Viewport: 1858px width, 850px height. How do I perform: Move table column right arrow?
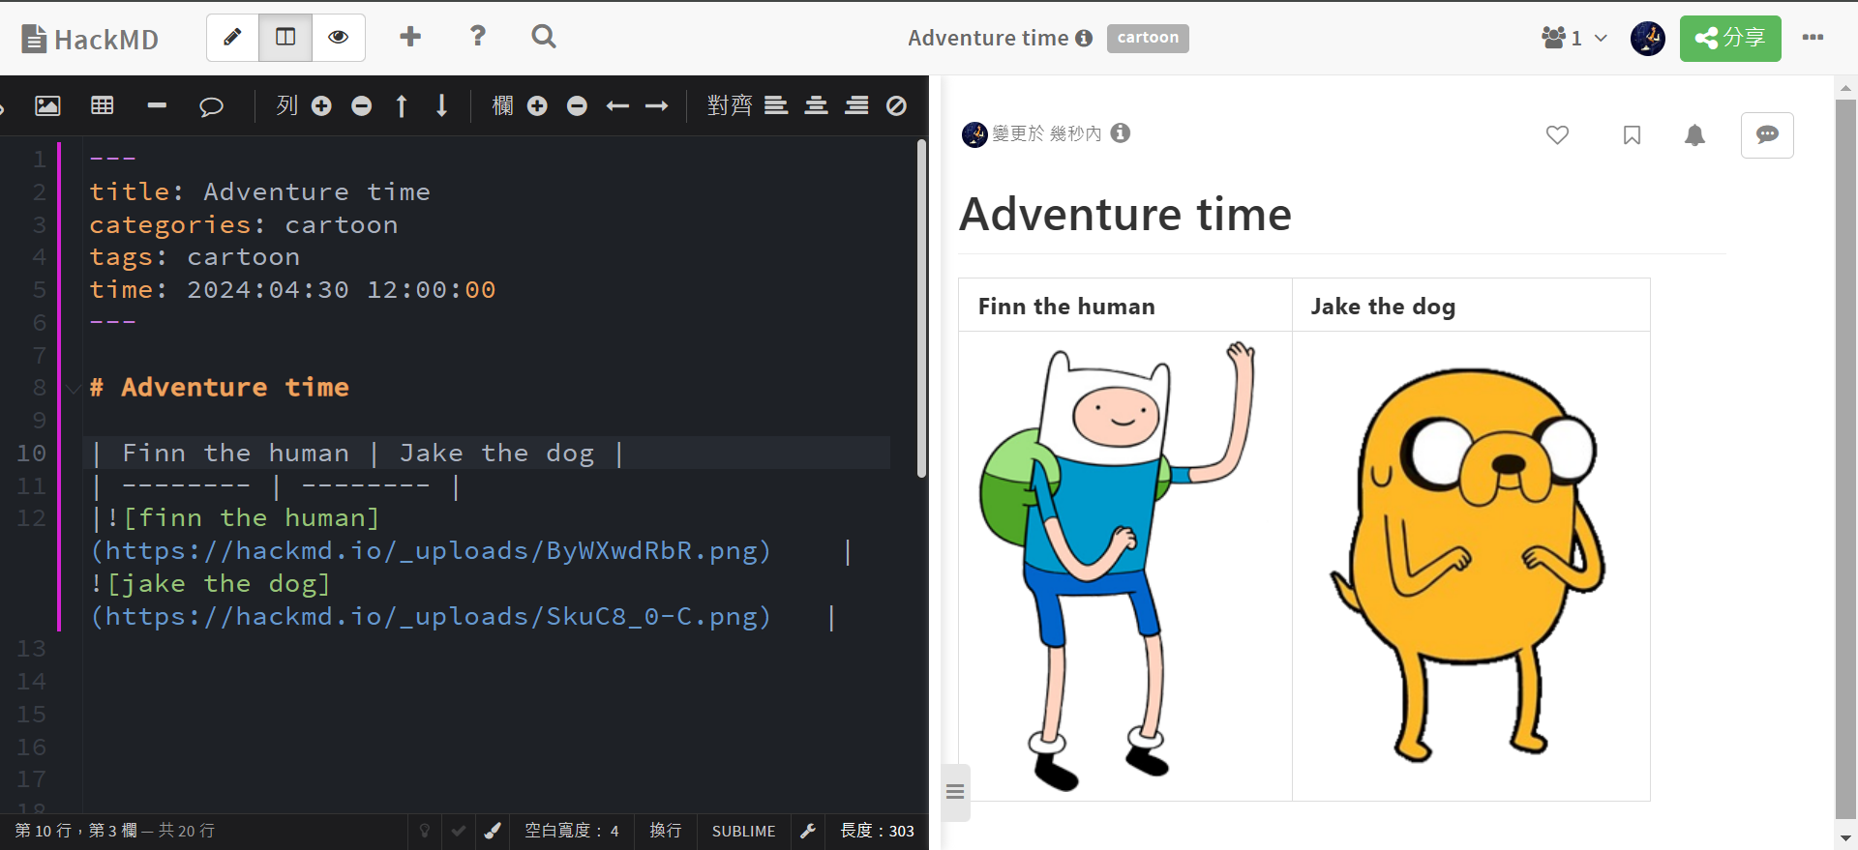pos(657,105)
